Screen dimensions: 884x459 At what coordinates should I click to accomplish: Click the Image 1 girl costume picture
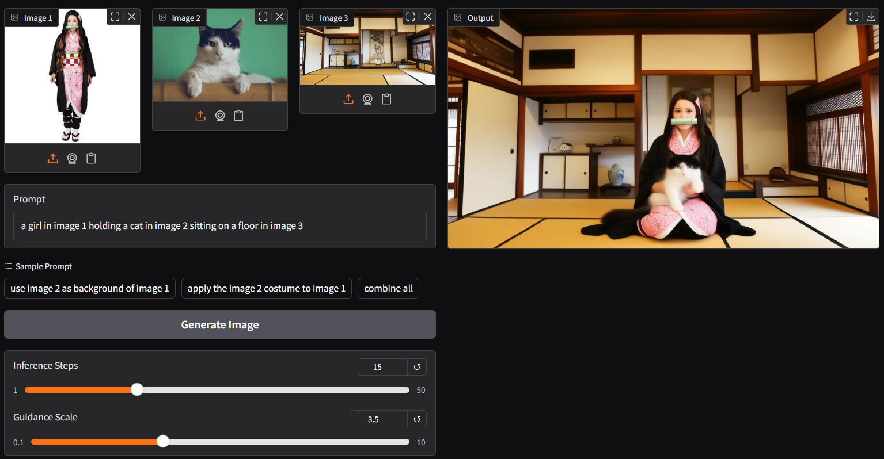[72, 75]
